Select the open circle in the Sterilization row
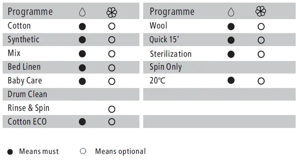Image resolution: width=296 pixels, height=160 pixels. [x=261, y=54]
